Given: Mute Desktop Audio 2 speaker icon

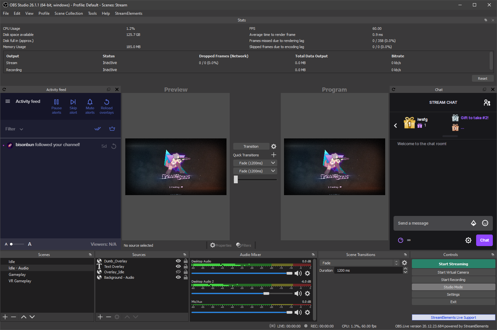Looking at the screenshot, I should click(x=298, y=293).
